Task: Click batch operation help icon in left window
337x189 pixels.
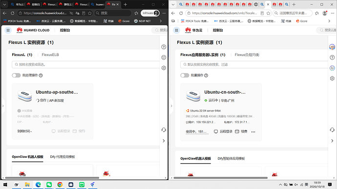Action: tap(41, 76)
